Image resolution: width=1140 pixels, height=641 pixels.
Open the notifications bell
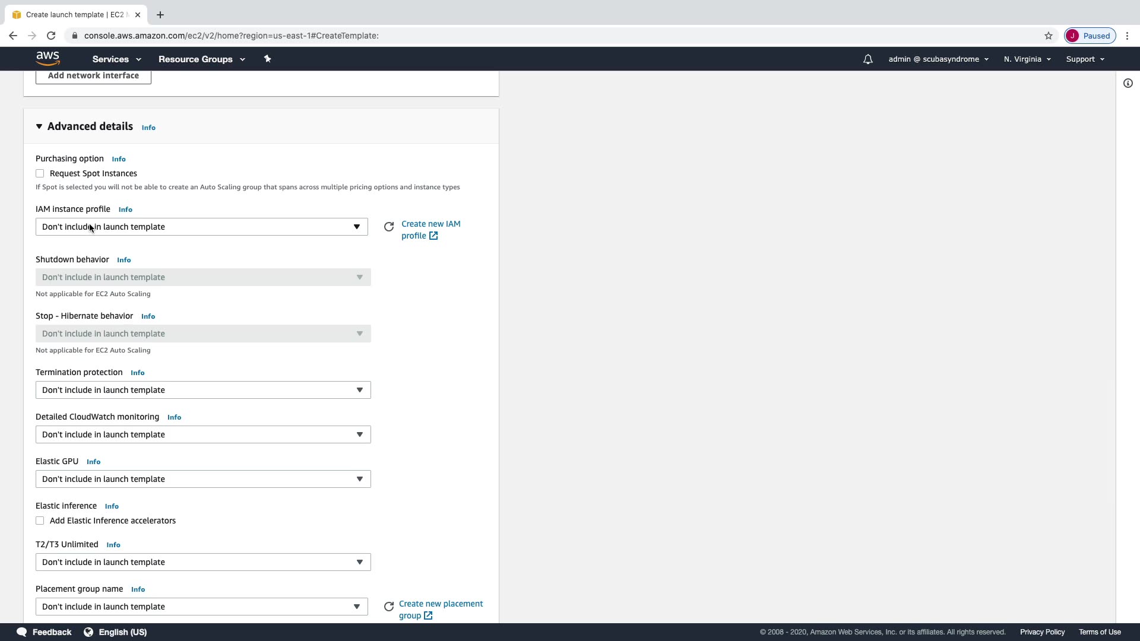(867, 59)
